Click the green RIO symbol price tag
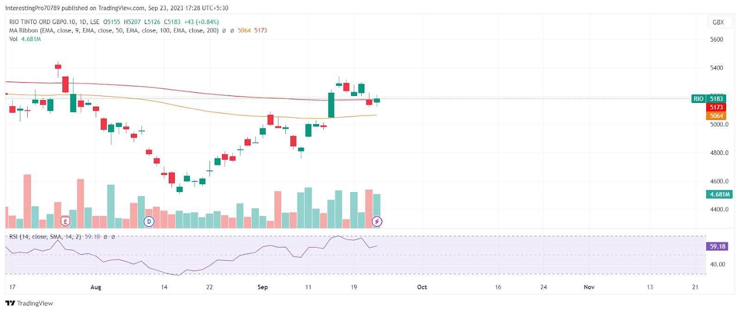 (698, 99)
